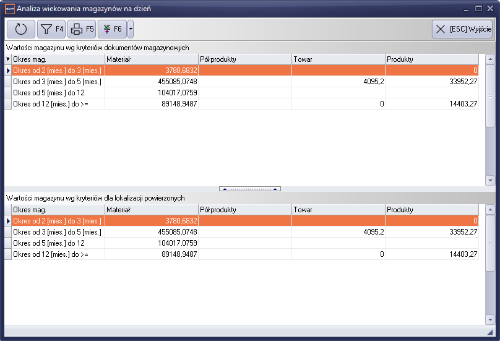Select 'Okres od 3 do 5' upper row
This screenshot has width=500, height=341.
57,82
